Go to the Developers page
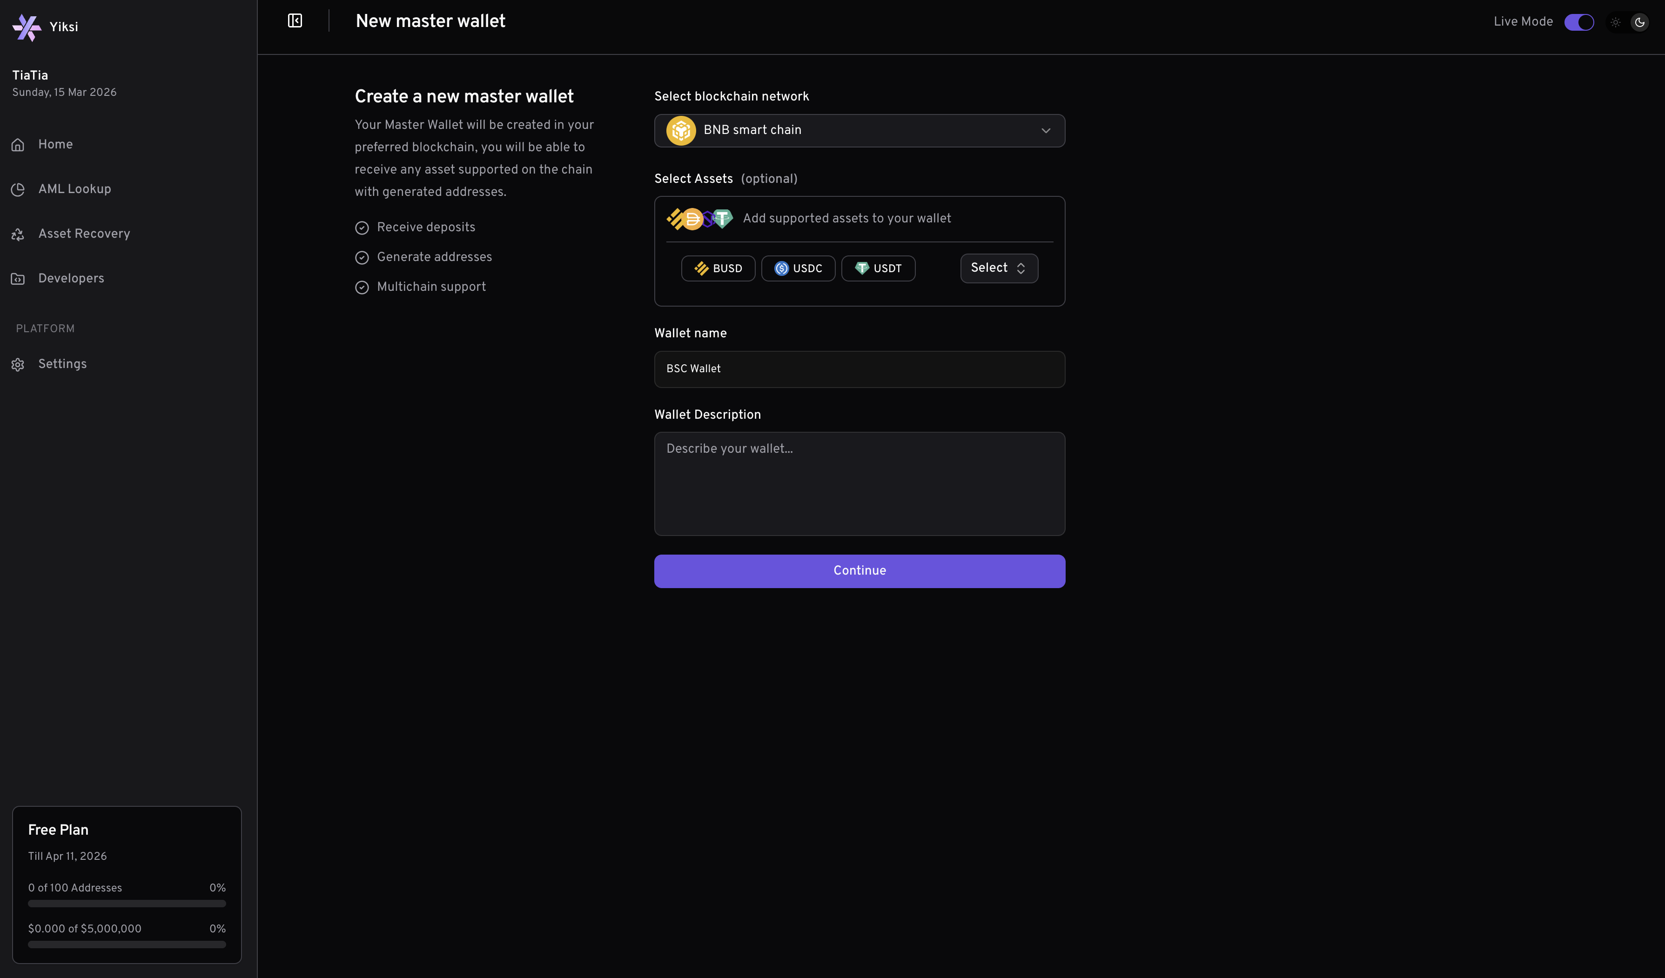This screenshot has height=978, width=1665. (71, 278)
